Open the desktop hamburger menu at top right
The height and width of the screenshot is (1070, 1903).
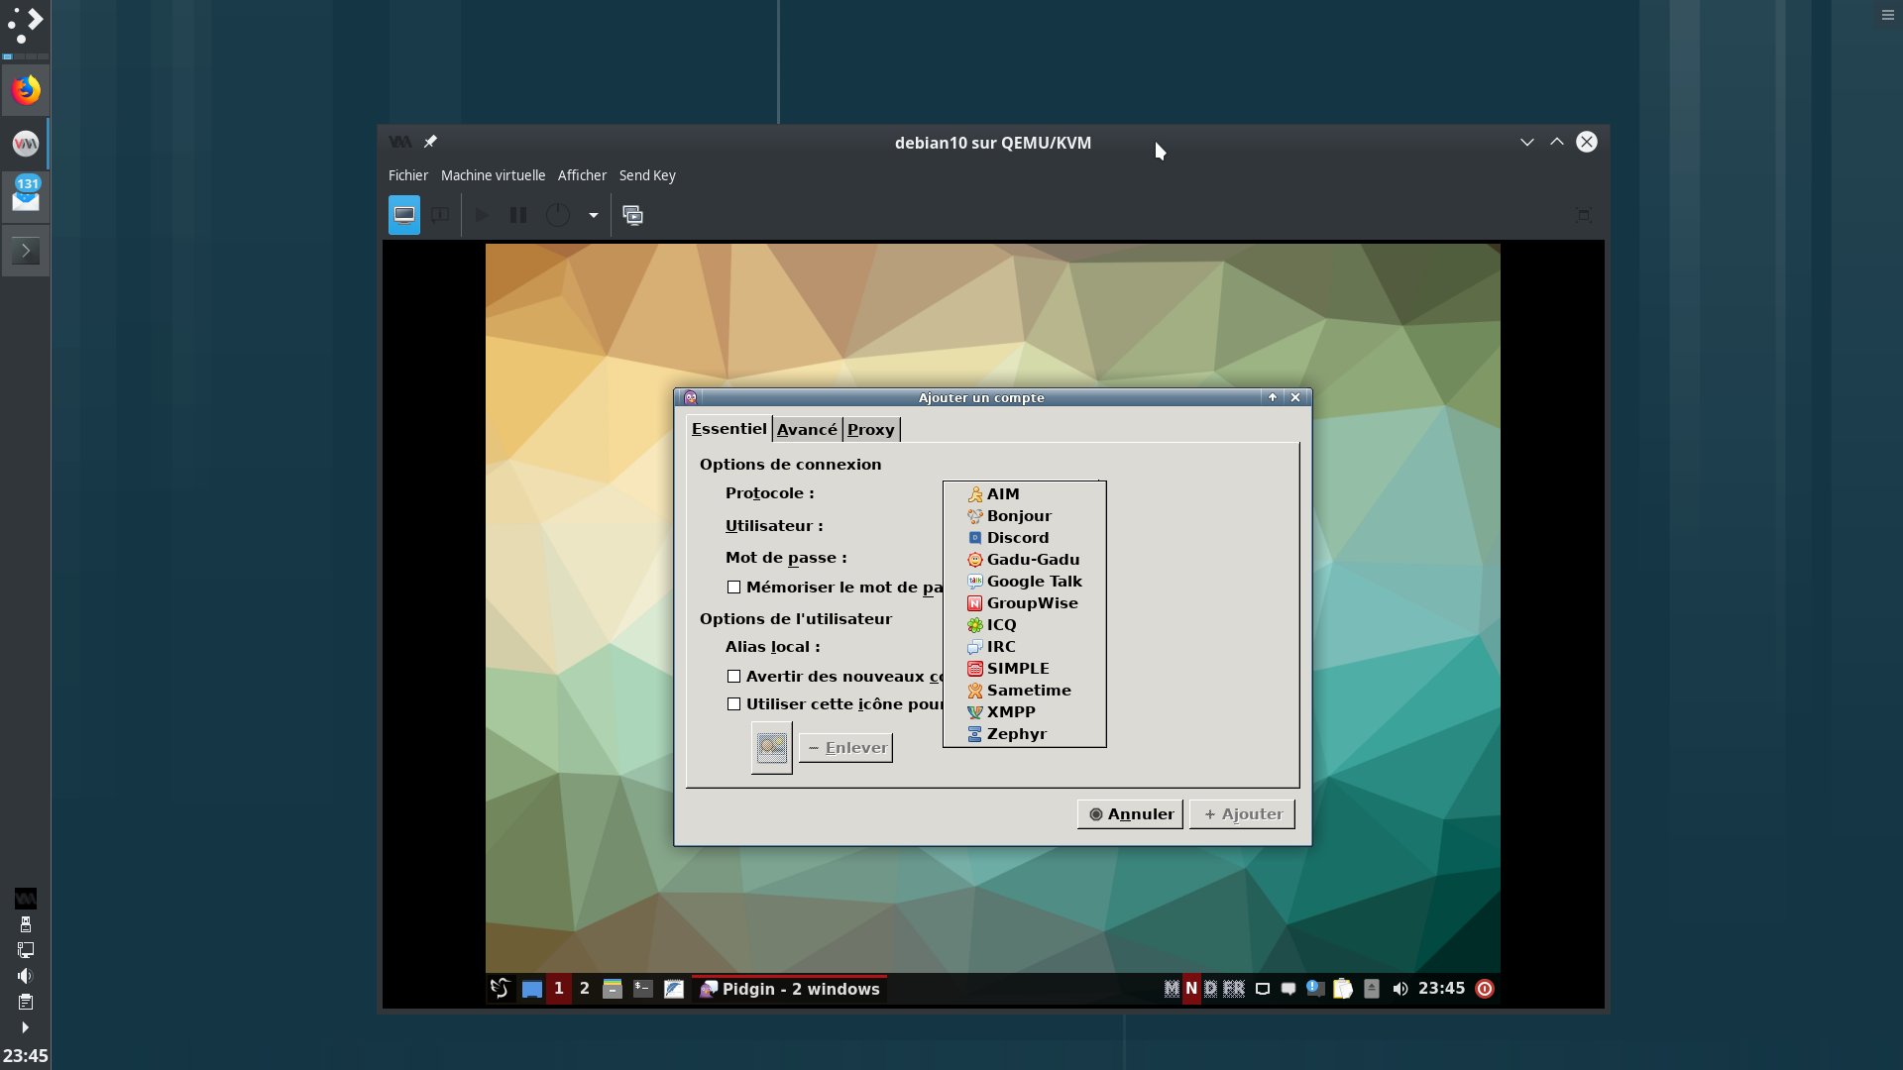[x=1888, y=15]
